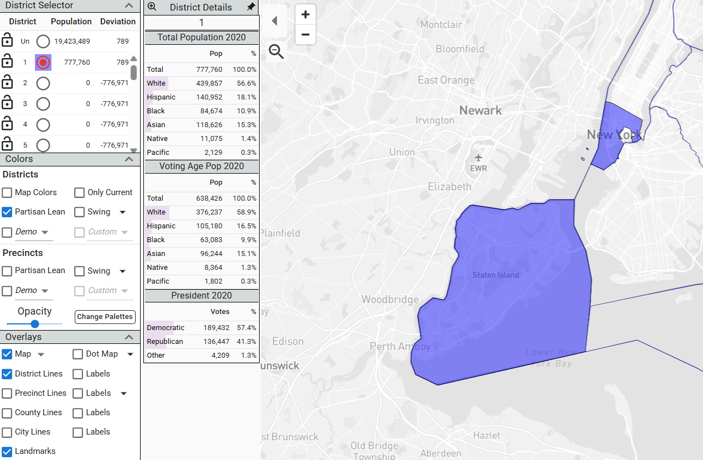703x460 pixels.
Task: Toggle the lock icon for district 3
Action: click(x=7, y=103)
